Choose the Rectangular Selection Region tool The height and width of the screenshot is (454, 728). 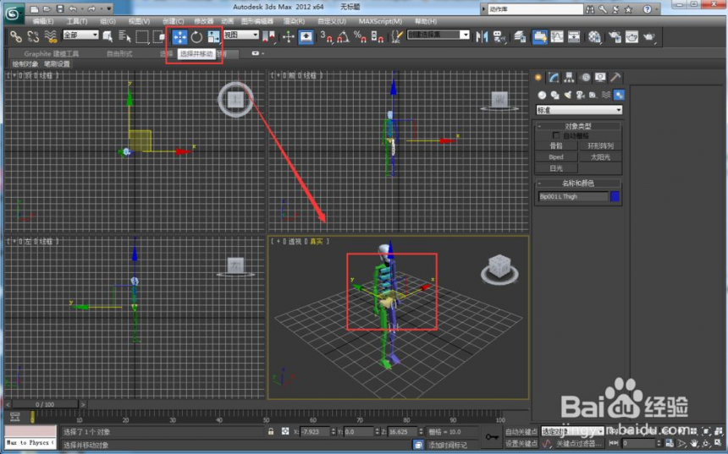[x=141, y=36]
